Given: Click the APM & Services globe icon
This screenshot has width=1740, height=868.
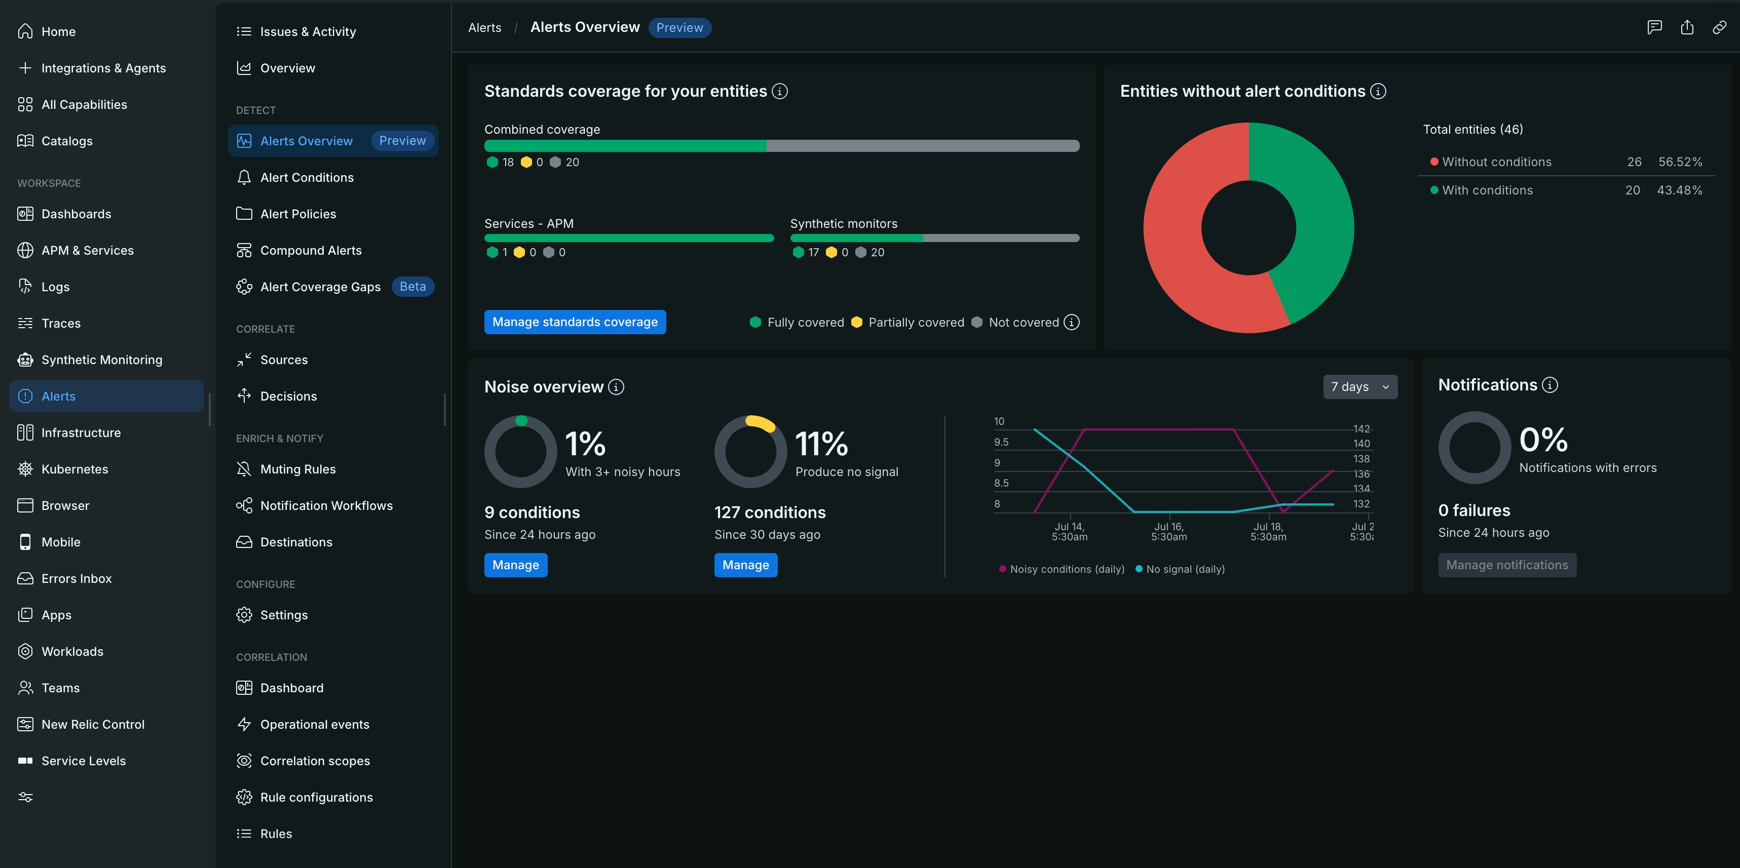Looking at the screenshot, I should pyautogui.click(x=25, y=250).
